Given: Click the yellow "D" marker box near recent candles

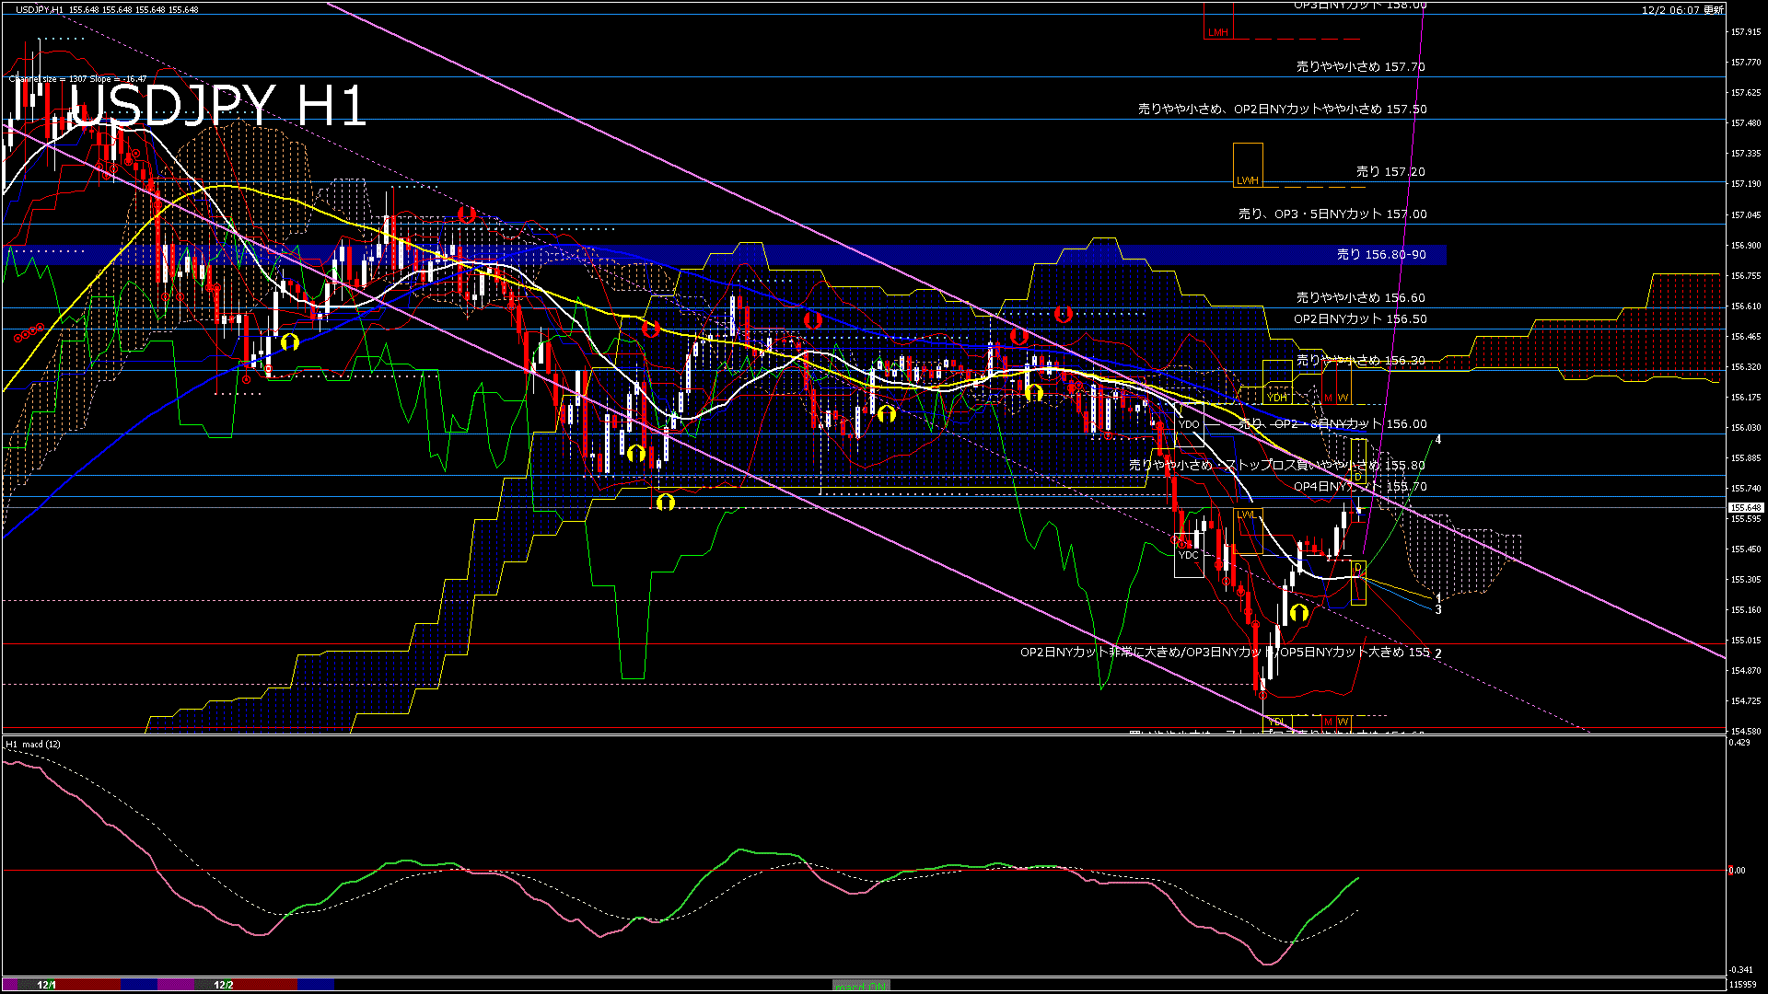Looking at the screenshot, I should (1359, 566).
